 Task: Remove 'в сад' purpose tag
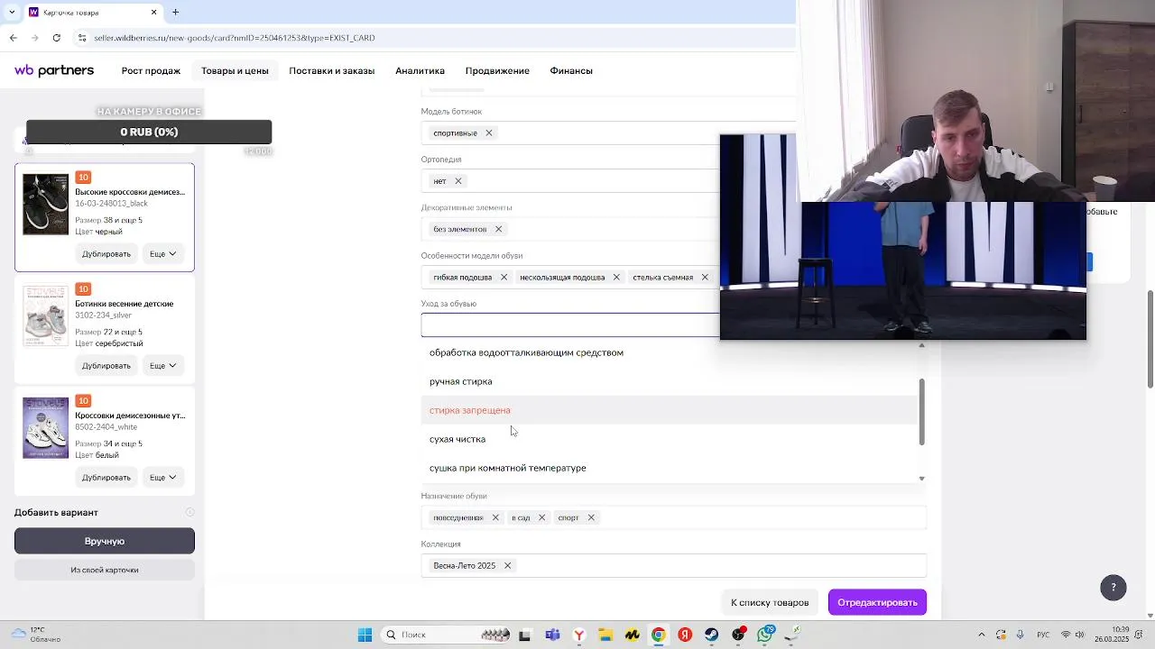tap(541, 517)
